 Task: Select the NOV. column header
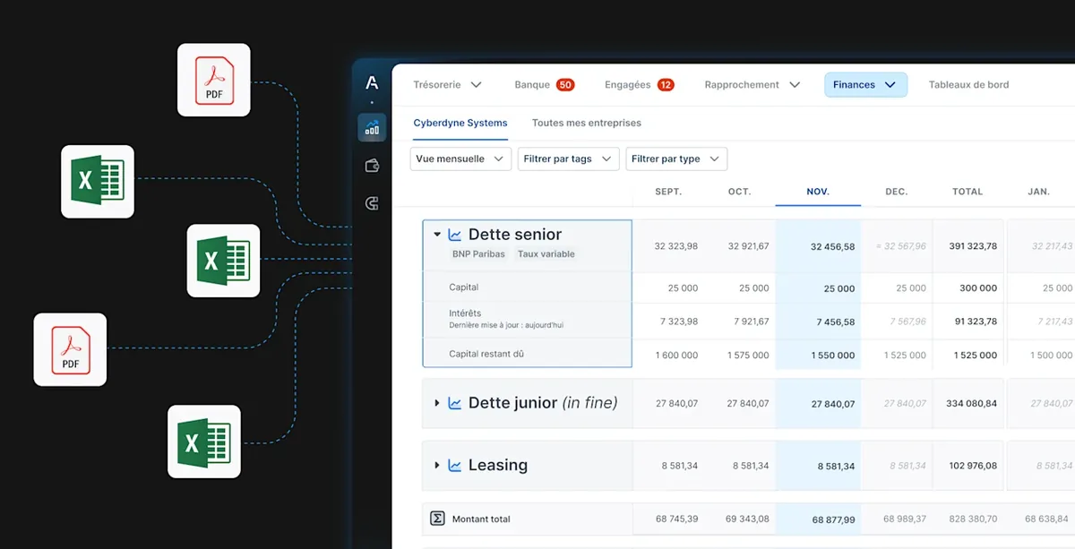(818, 192)
